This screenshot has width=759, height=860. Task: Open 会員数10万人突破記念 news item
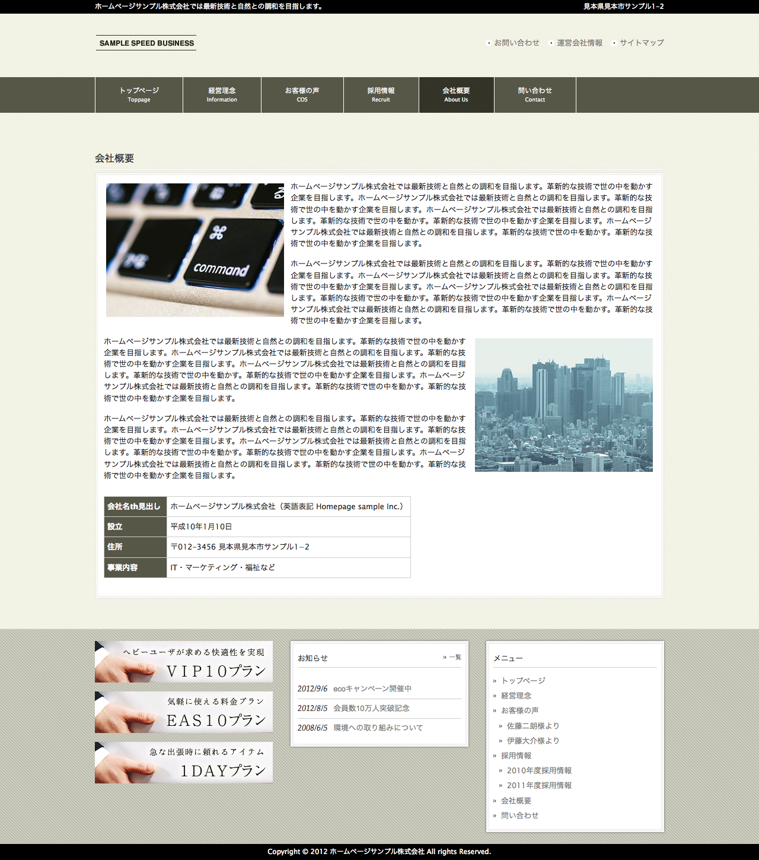371,708
